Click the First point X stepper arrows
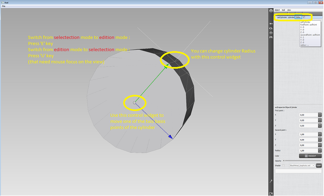Screen dimensions: 324x196 320,115
